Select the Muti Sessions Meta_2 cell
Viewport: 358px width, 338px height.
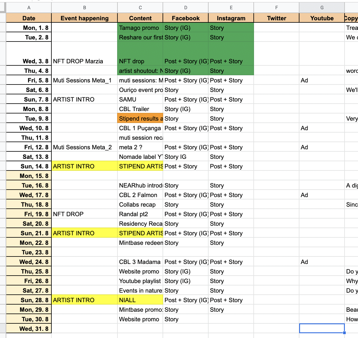tap(85, 147)
